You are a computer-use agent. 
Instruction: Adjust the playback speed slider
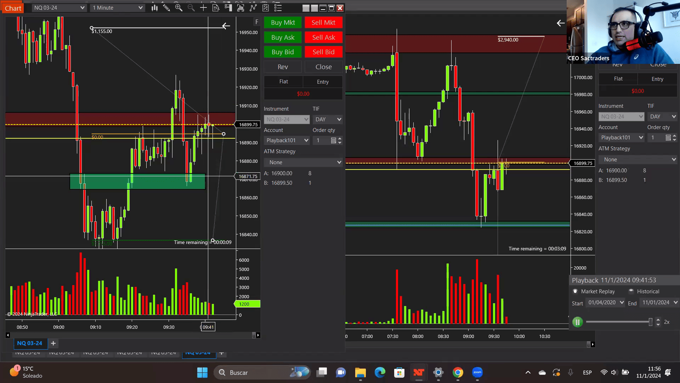[650, 322]
